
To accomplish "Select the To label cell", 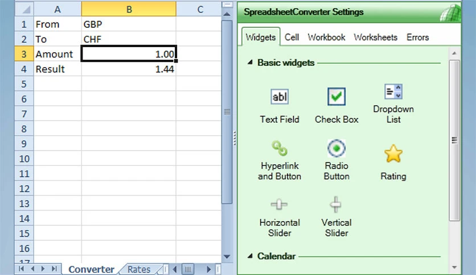I will coord(58,39).
